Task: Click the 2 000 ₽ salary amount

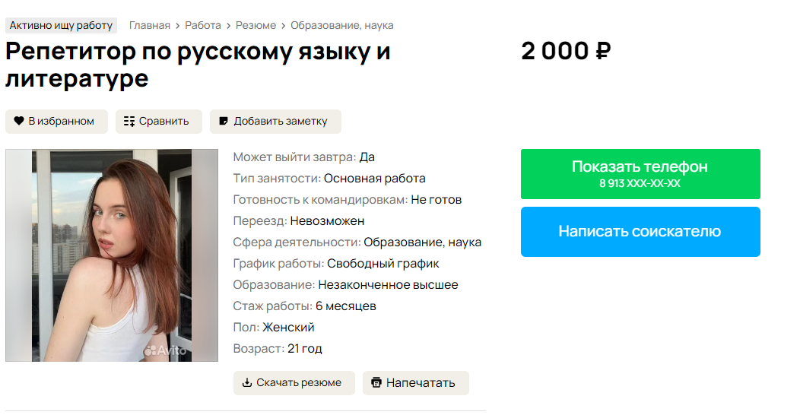Action: [x=566, y=52]
